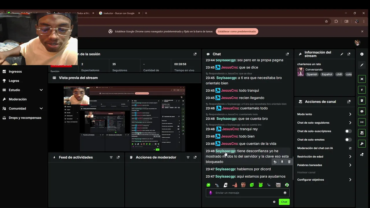The image size is (370, 208).
Task: Click username Soyisaacgp on 'hablemos por dicord' message
Action: coord(225,169)
